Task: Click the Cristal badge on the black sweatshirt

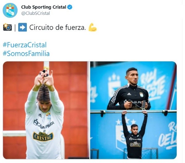Action: (x=135, y=144)
